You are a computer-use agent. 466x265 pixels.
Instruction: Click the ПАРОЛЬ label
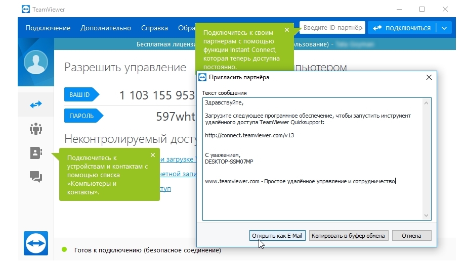83,116
